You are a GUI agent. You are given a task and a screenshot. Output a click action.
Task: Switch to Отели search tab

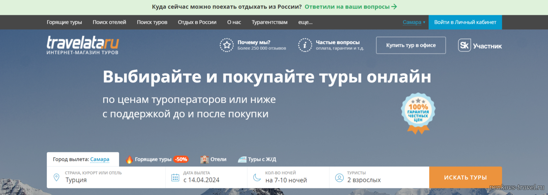coord(213,159)
